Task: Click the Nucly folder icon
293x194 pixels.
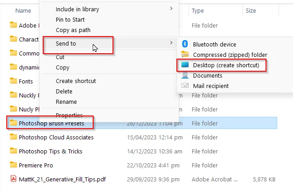Action: [x=13, y=109]
